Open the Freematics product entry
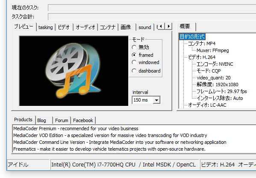Image resolution: width=256 pixels, height=178 pixels. tap(109, 149)
